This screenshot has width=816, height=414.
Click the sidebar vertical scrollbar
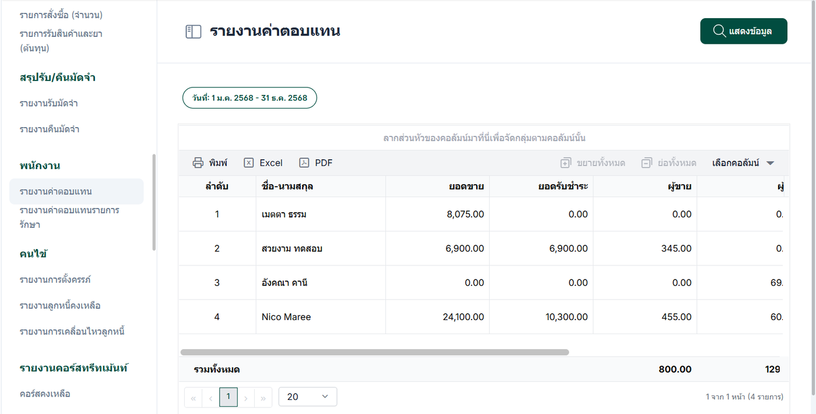pos(154,202)
